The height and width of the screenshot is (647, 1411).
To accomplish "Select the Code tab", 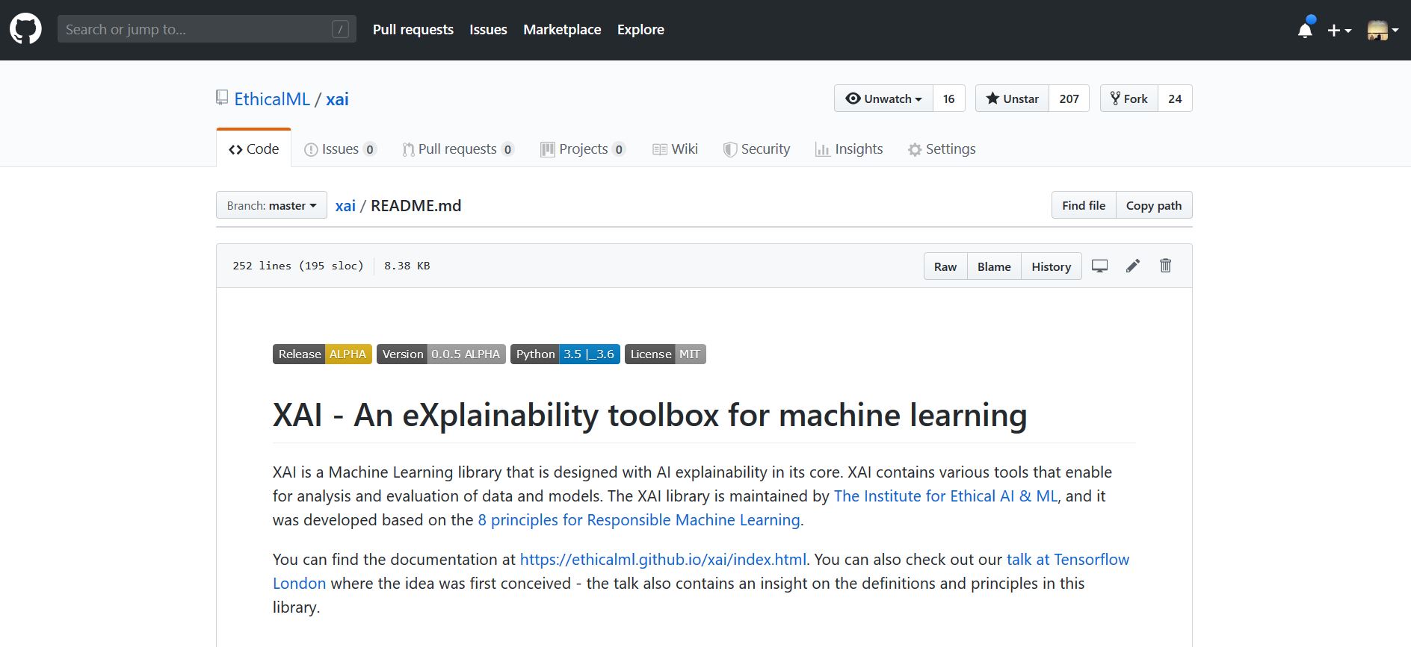I will pos(253,149).
